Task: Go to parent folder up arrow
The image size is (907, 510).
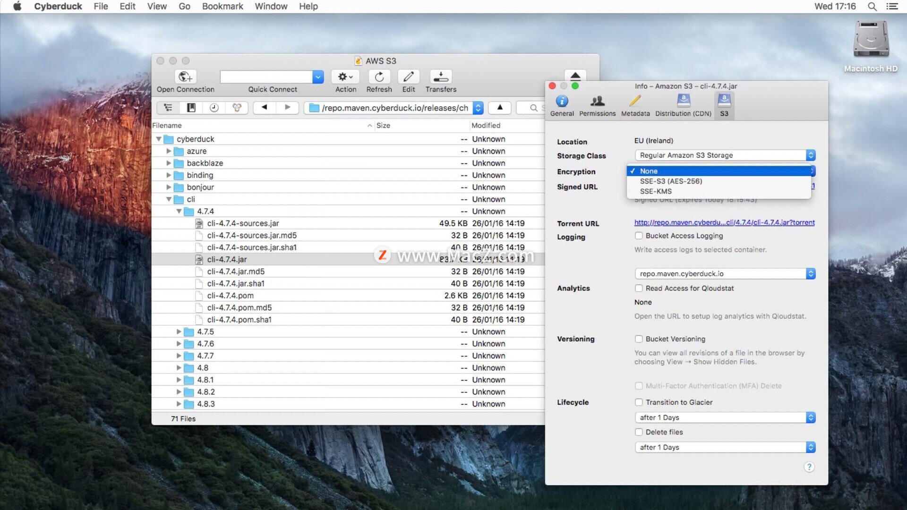Action: point(500,108)
